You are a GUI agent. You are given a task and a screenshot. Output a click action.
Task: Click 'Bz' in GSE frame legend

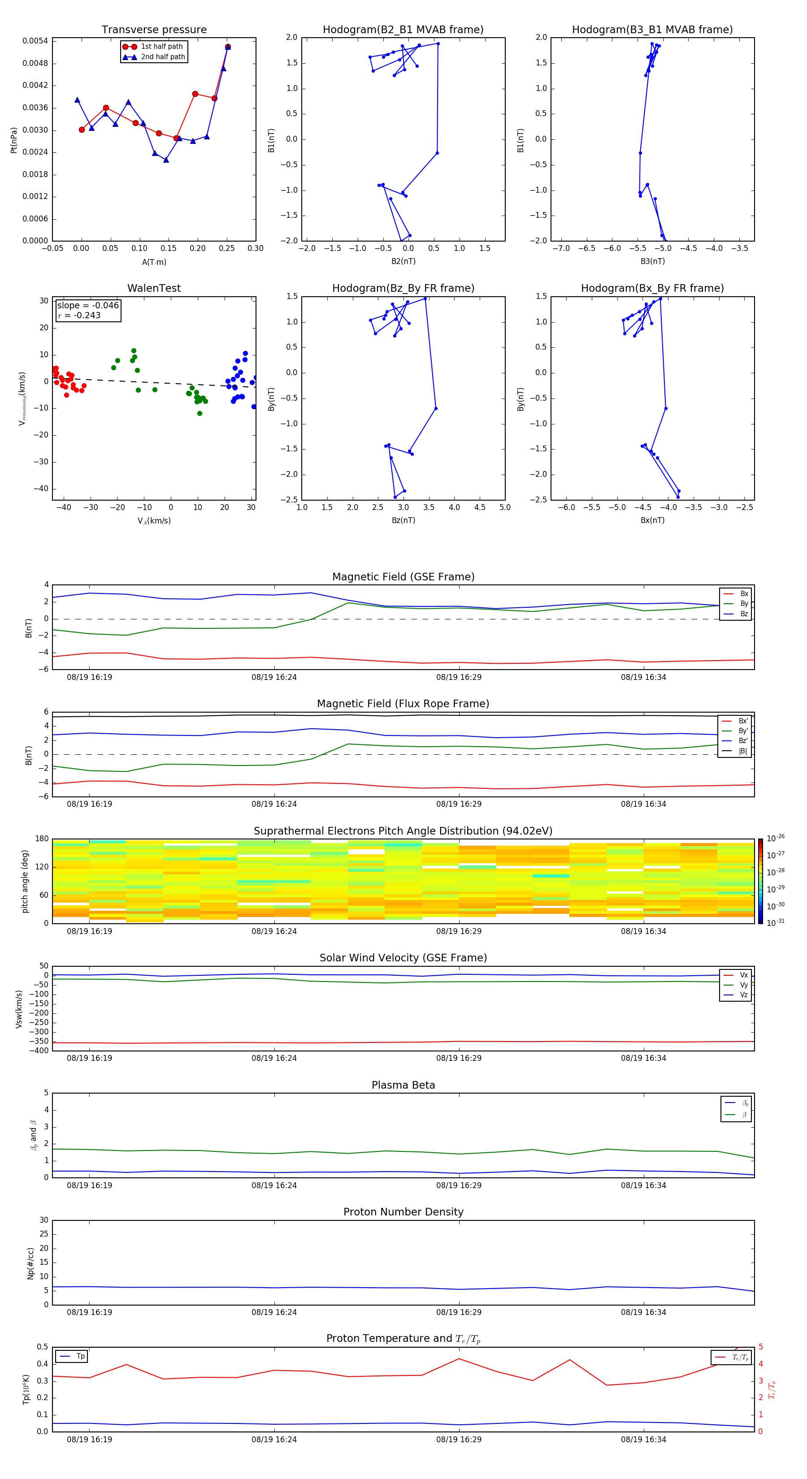click(736, 614)
